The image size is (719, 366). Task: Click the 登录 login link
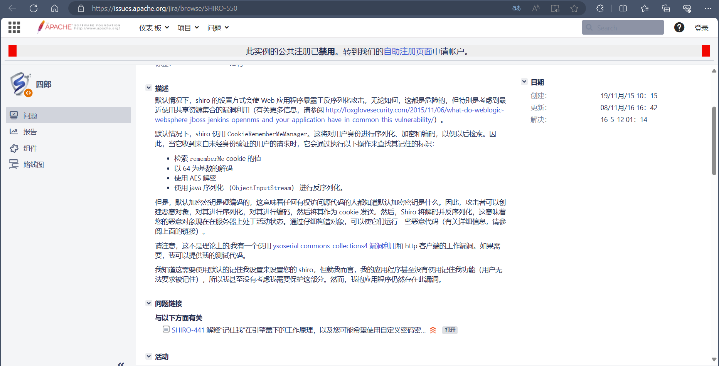pyautogui.click(x=701, y=28)
